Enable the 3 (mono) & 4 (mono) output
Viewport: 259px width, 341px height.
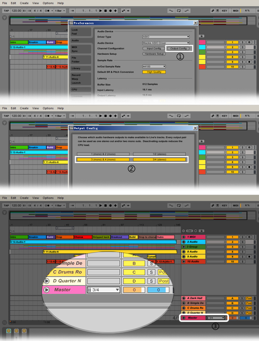(103, 159)
